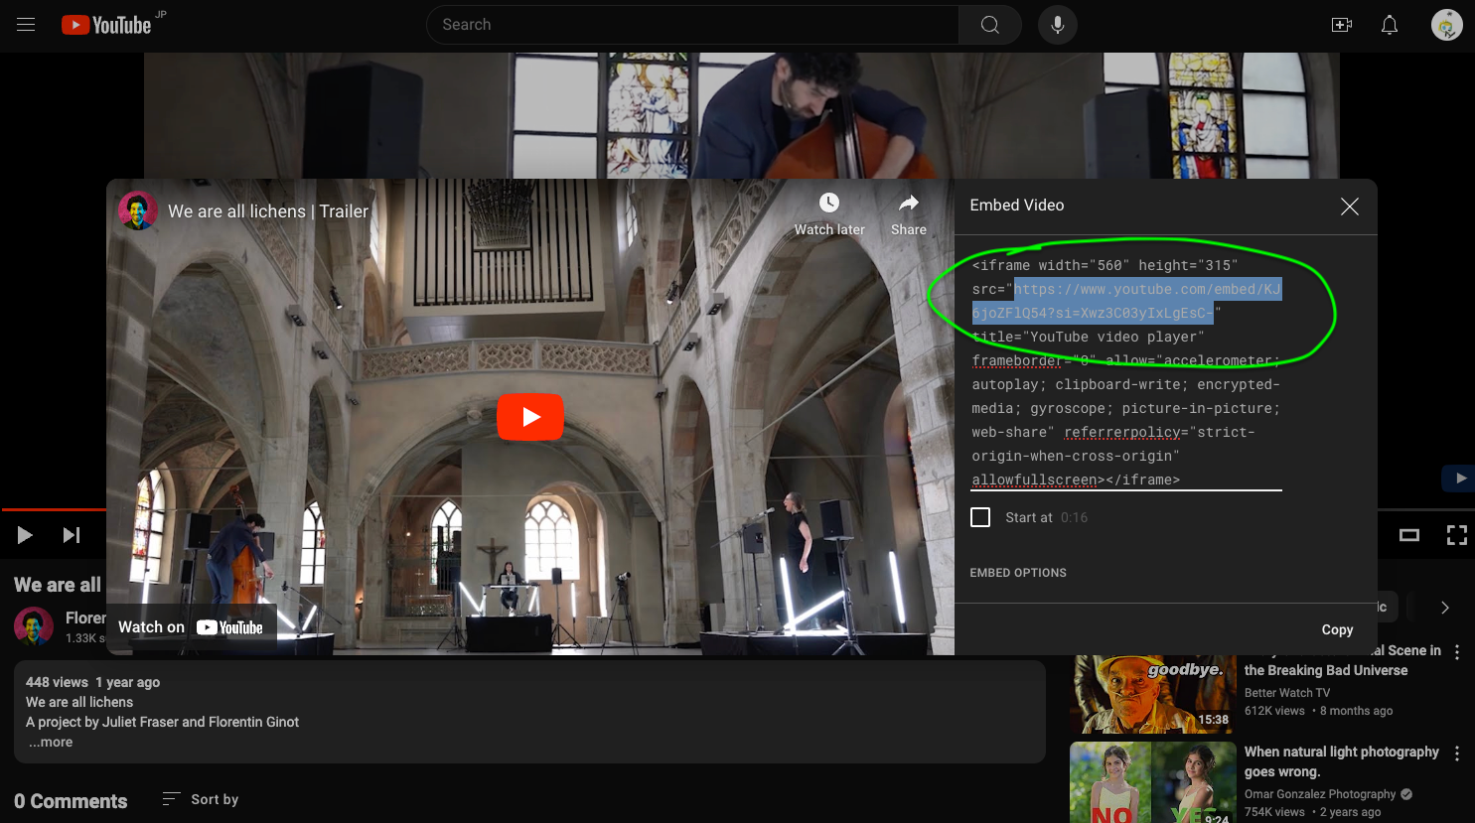Open the account avatar menu
The width and height of the screenshot is (1475, 823).
click(1446, 25)
